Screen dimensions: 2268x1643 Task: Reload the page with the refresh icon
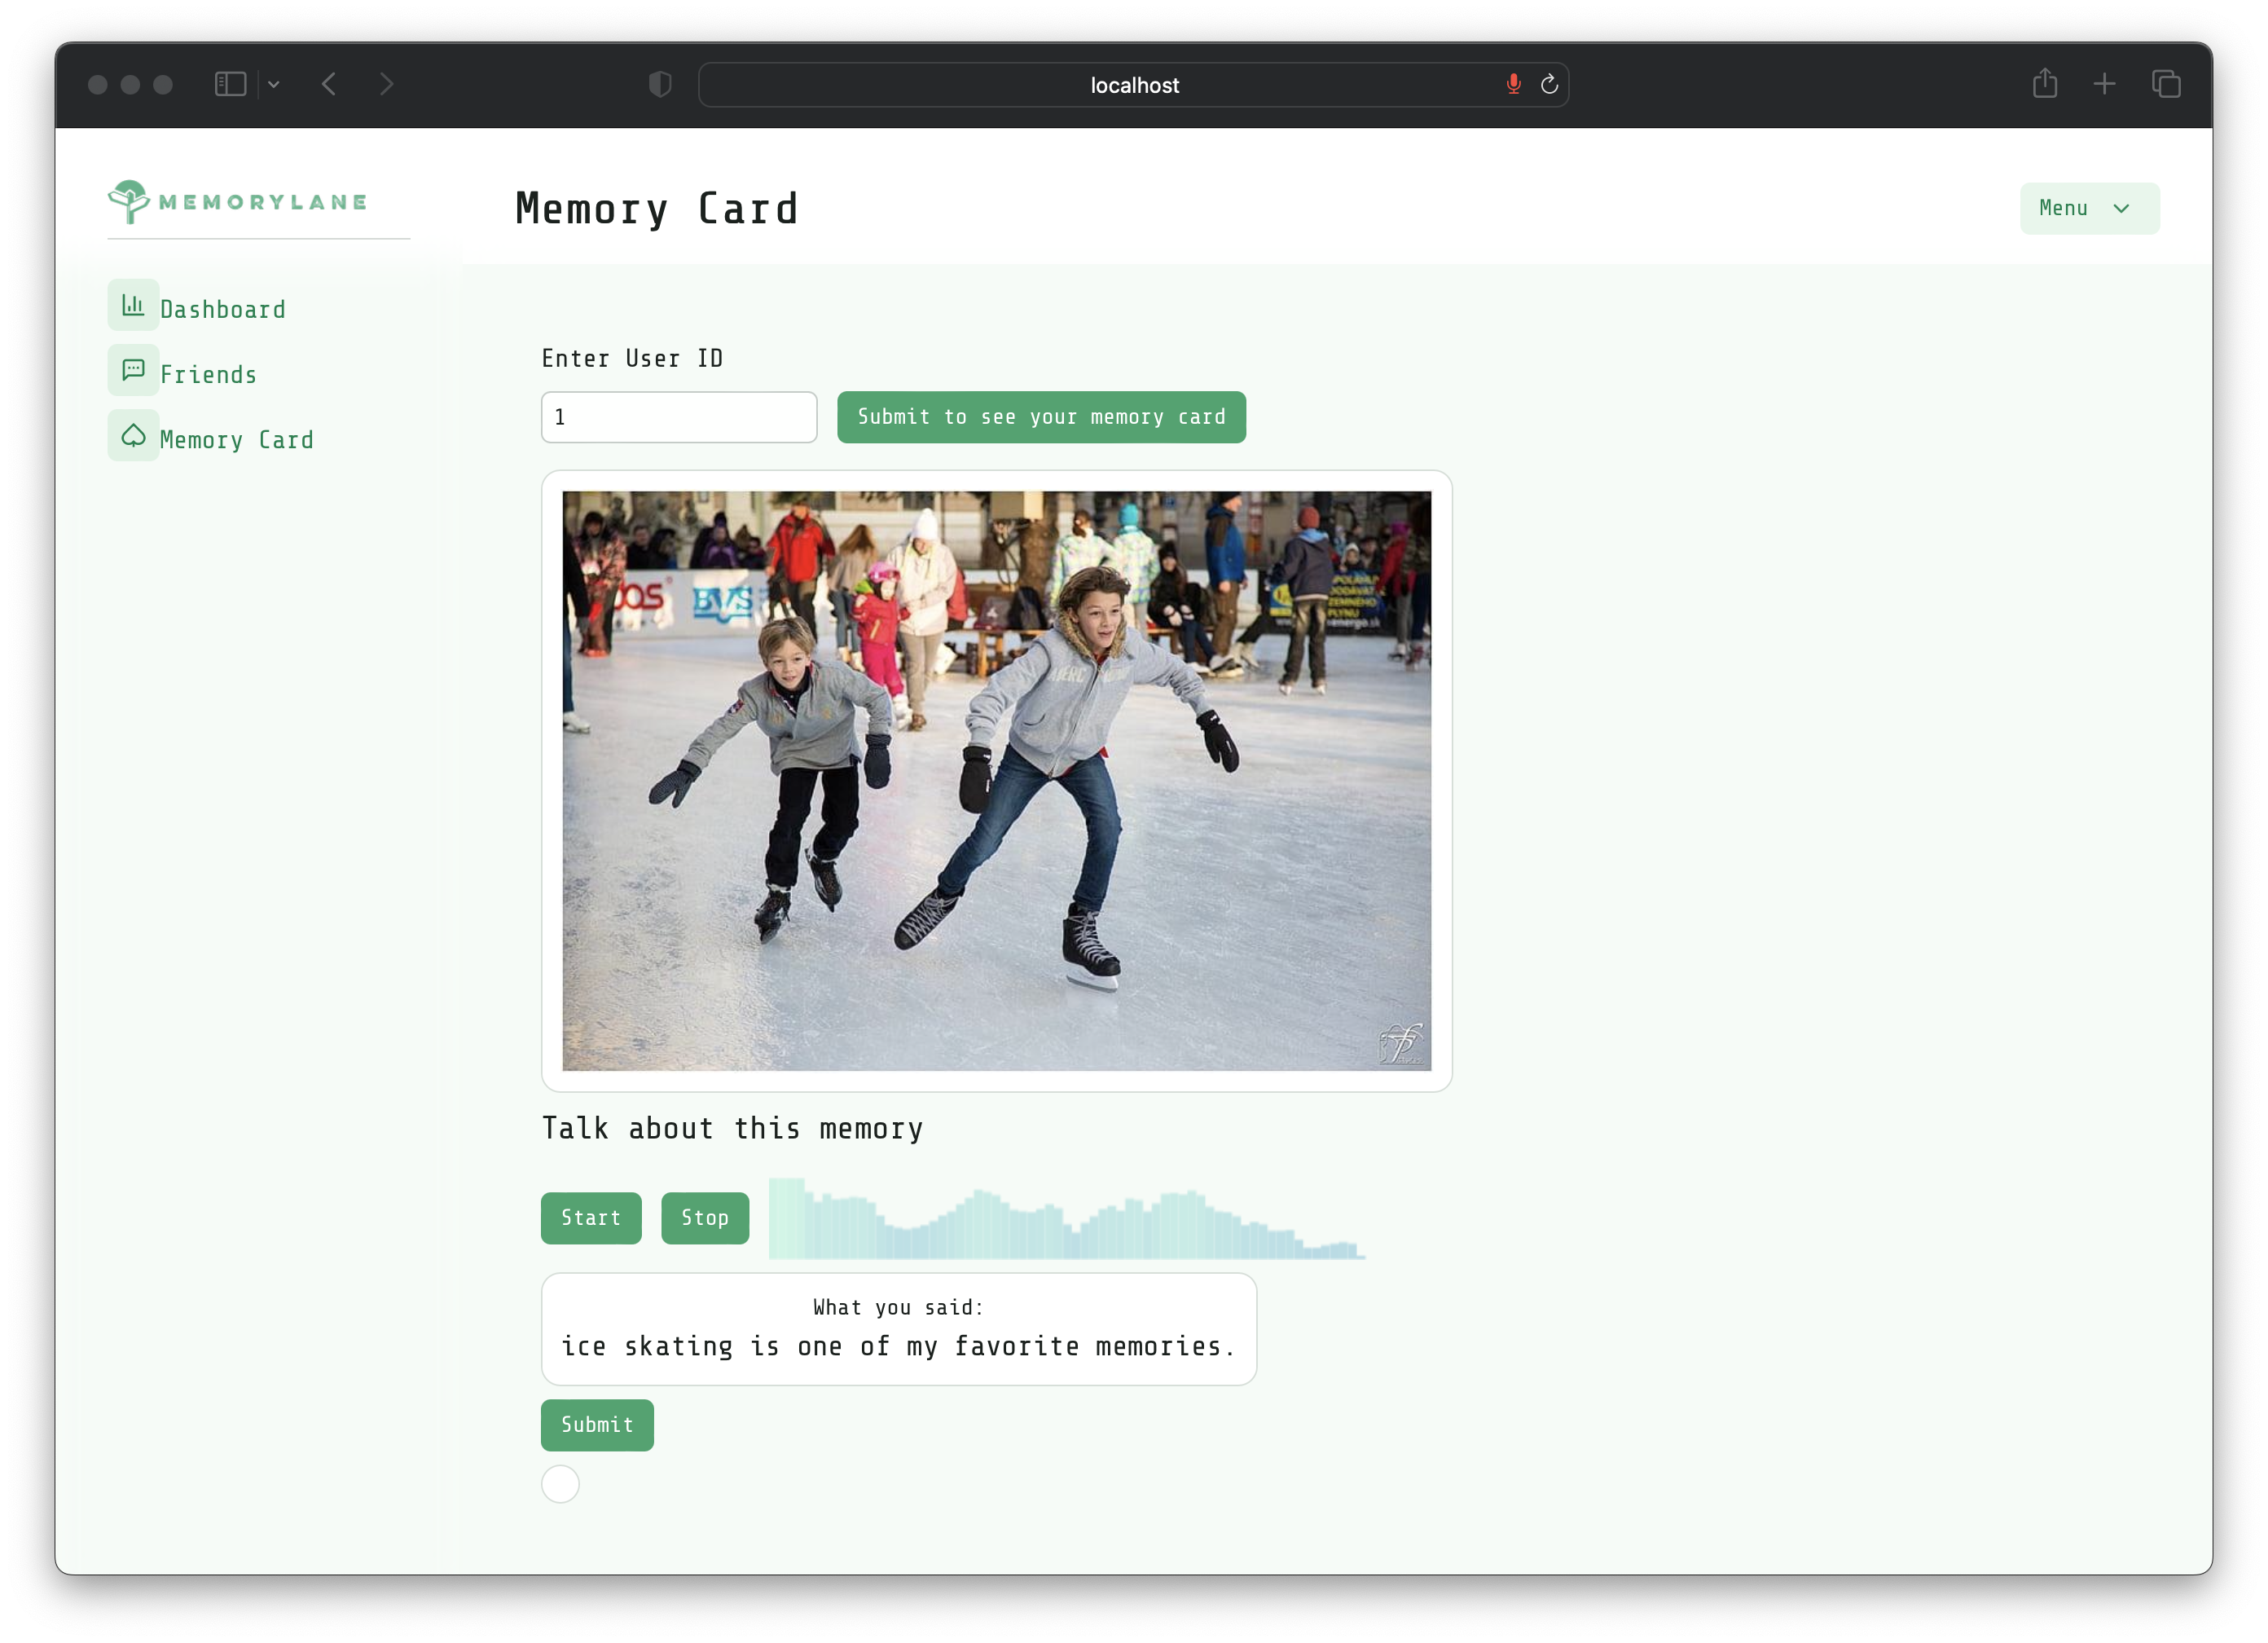[1549, 85]
